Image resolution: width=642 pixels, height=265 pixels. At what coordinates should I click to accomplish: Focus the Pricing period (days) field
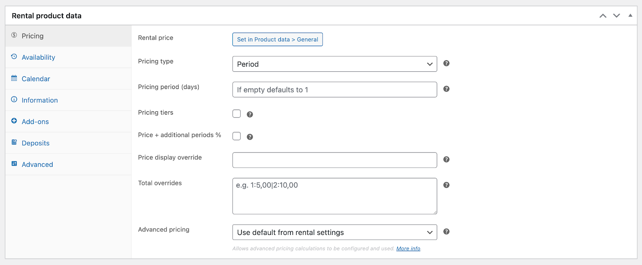click(335, 90)
